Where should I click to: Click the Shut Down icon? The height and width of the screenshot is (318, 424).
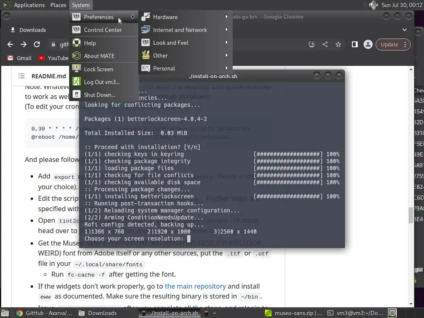click(76, 94)
